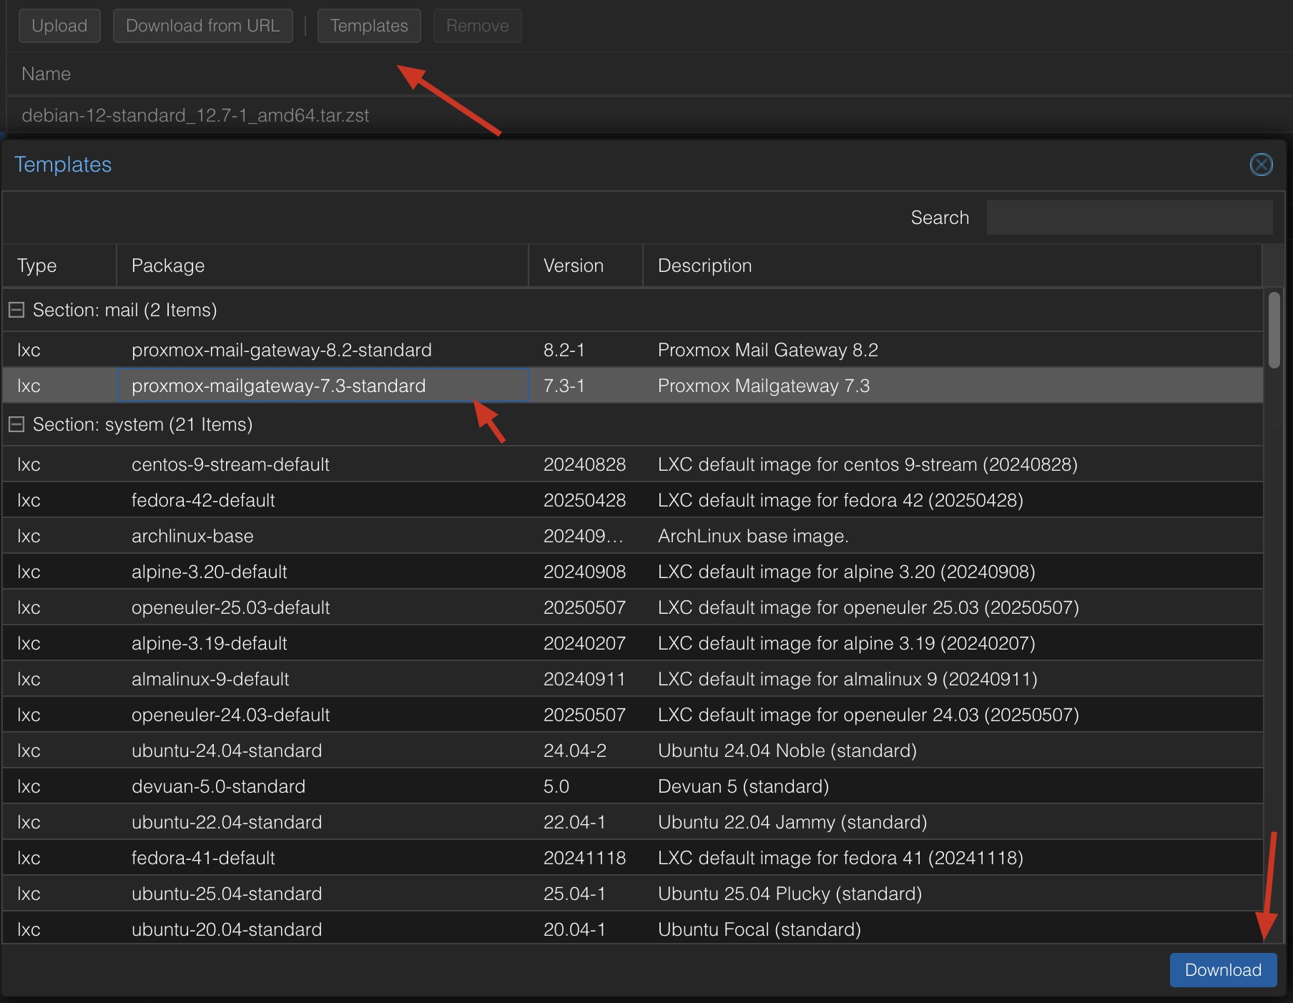1293x1003 pixels.
Task: Select ubuntu-24.04-standard template
Action: (x=633, y=750)
